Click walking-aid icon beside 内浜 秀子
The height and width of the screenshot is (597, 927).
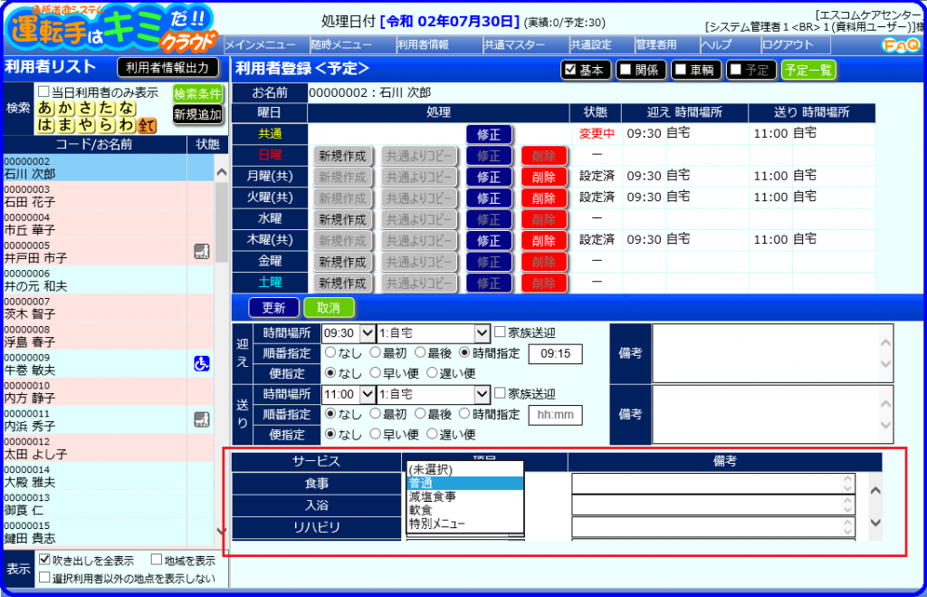202,419
